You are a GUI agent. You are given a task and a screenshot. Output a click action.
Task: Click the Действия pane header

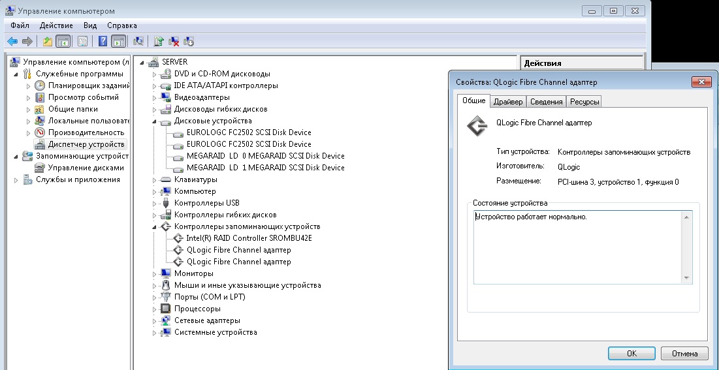click(x=582, y=63)
